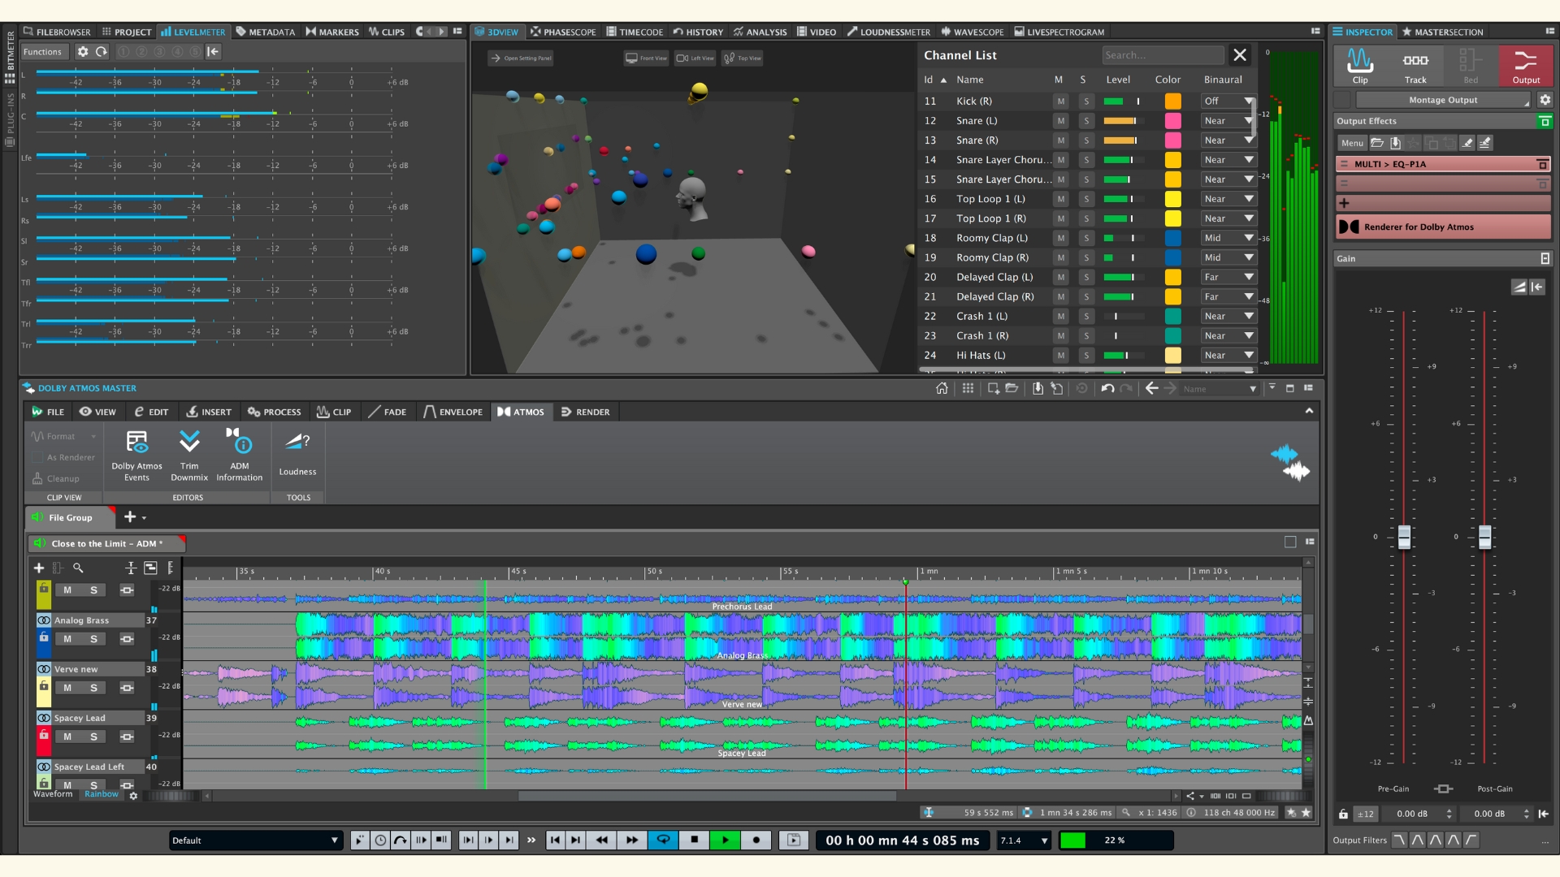Open Dolby Atmos Events editor

coord(136,455)
